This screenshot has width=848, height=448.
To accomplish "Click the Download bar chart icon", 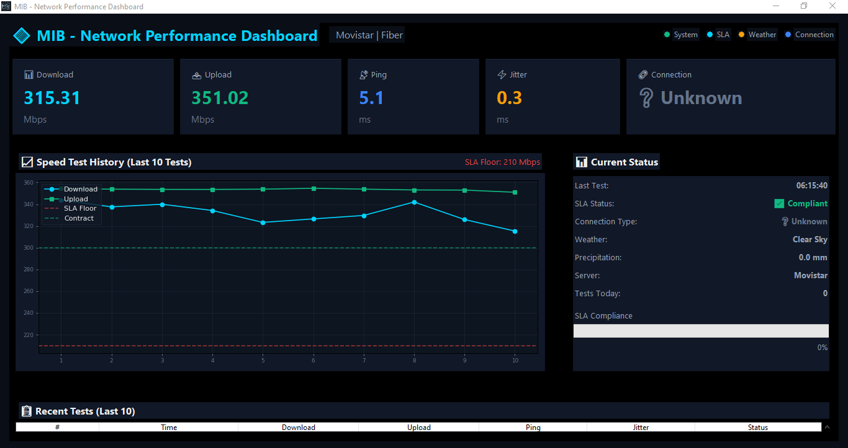I will tap(29, 75).
